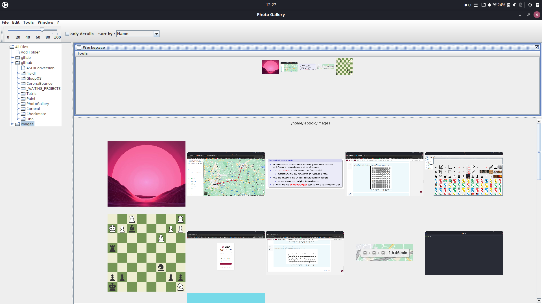The height and width of the screenshot is (304, 542).
Task: Toggle the only details checkbox
Action: point(67,34)
